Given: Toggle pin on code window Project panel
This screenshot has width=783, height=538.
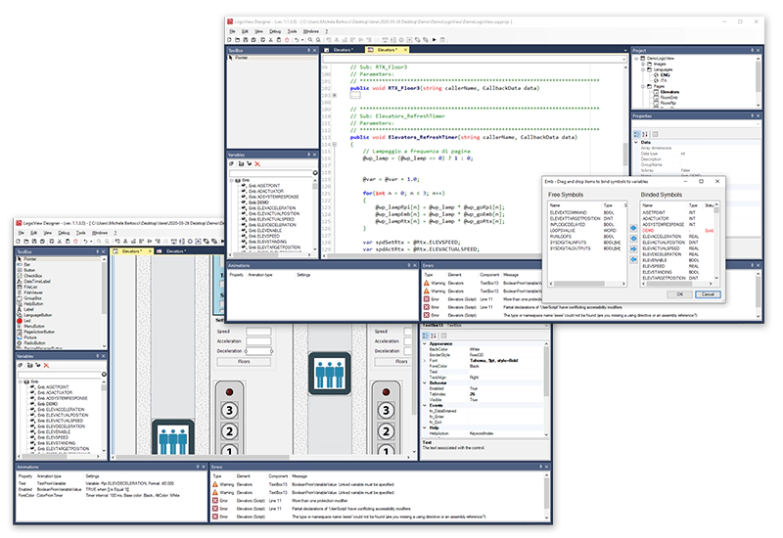Looking at the screenshot, I should pos(752,51).
